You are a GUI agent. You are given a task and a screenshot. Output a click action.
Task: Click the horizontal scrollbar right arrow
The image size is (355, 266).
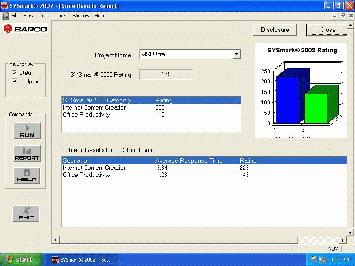343,240
